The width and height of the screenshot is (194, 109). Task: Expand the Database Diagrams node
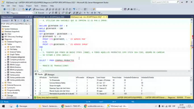3,42
